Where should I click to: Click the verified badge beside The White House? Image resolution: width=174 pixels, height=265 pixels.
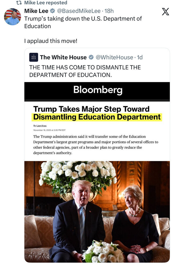pyautogui.click(x=91, y=58)
